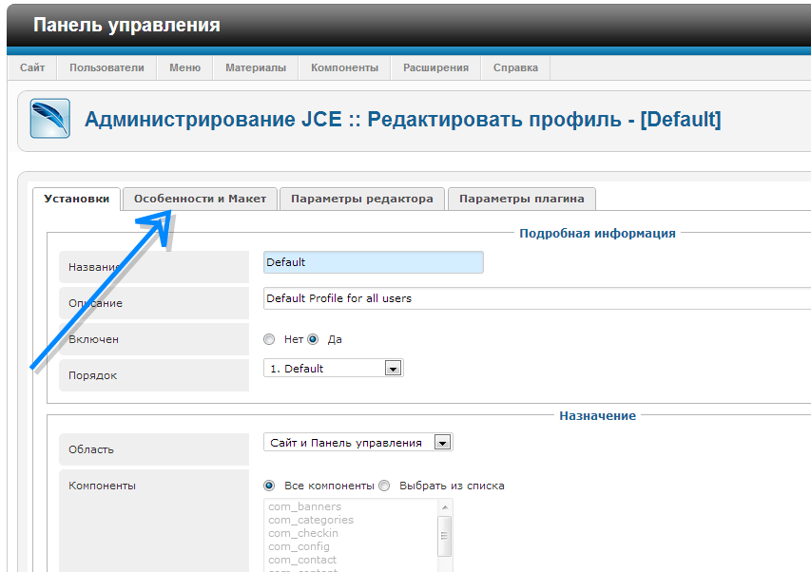Open the Меню menu item

click(184, 68)
